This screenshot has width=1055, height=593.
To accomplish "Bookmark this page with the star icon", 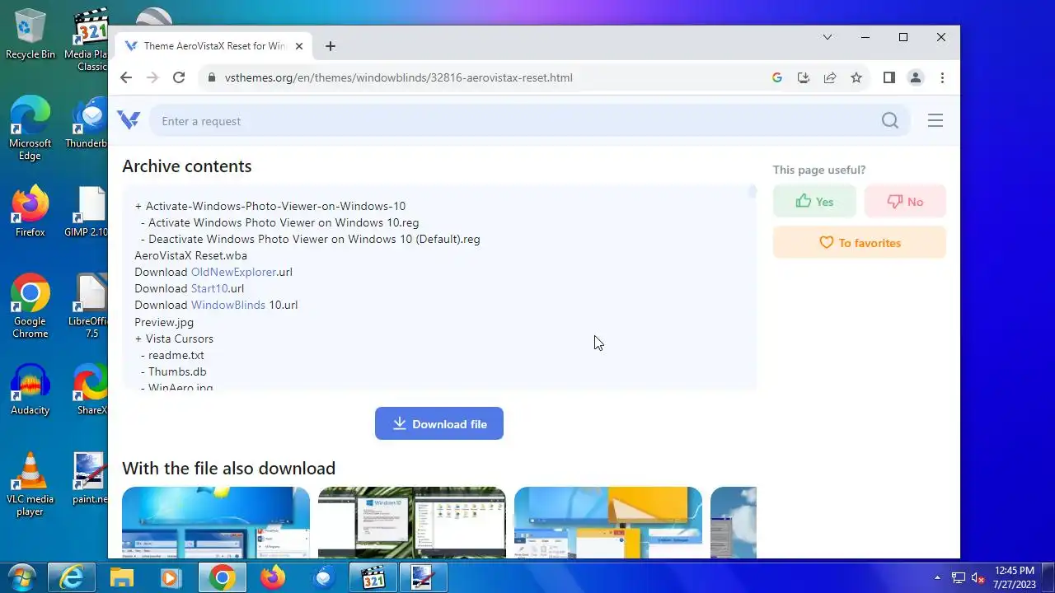I will [x=856, y=77].
